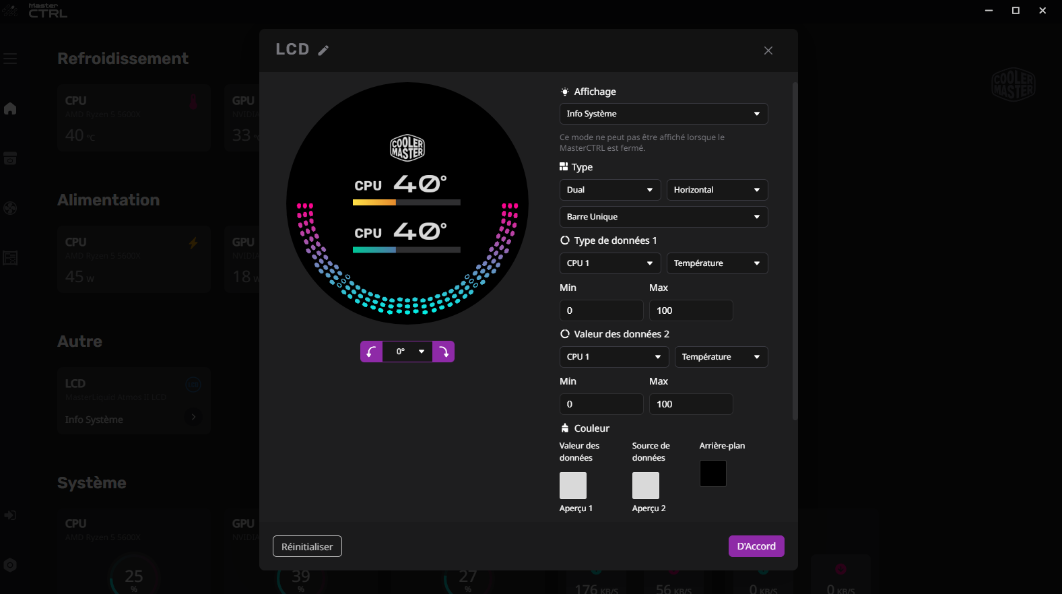This screenshot has height=594, width=1062.
Task: Rotate LCD preview clockwise
Action: [443, 352]
